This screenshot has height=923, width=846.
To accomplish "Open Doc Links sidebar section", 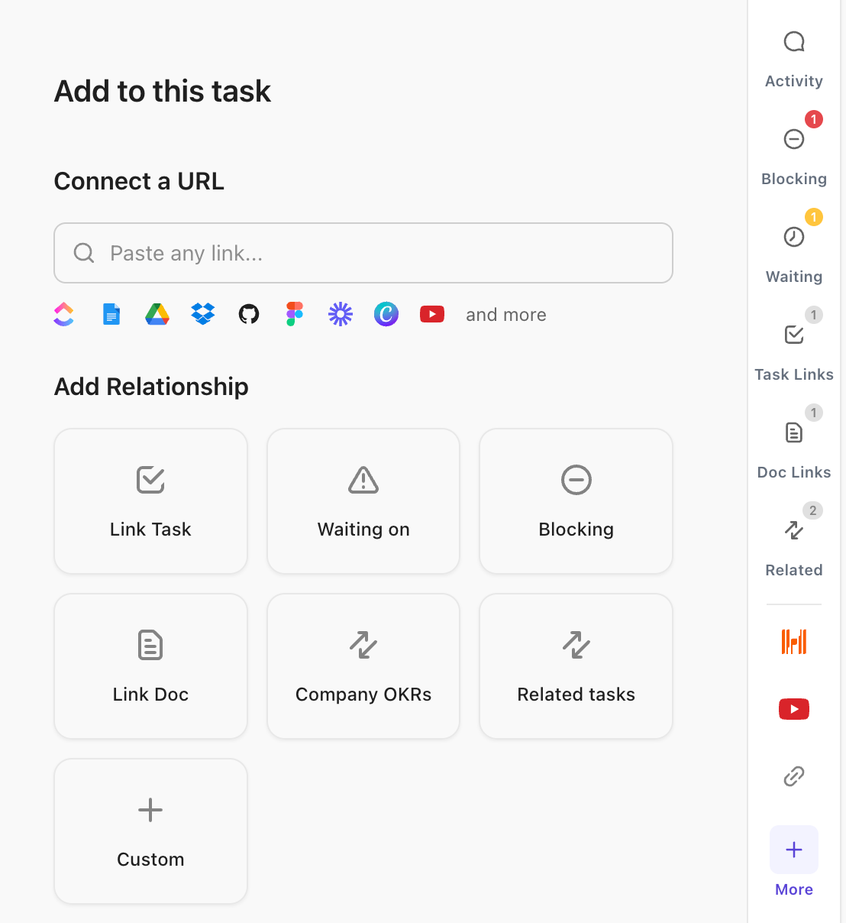I will pyautogui.click(x=794, y=434).
